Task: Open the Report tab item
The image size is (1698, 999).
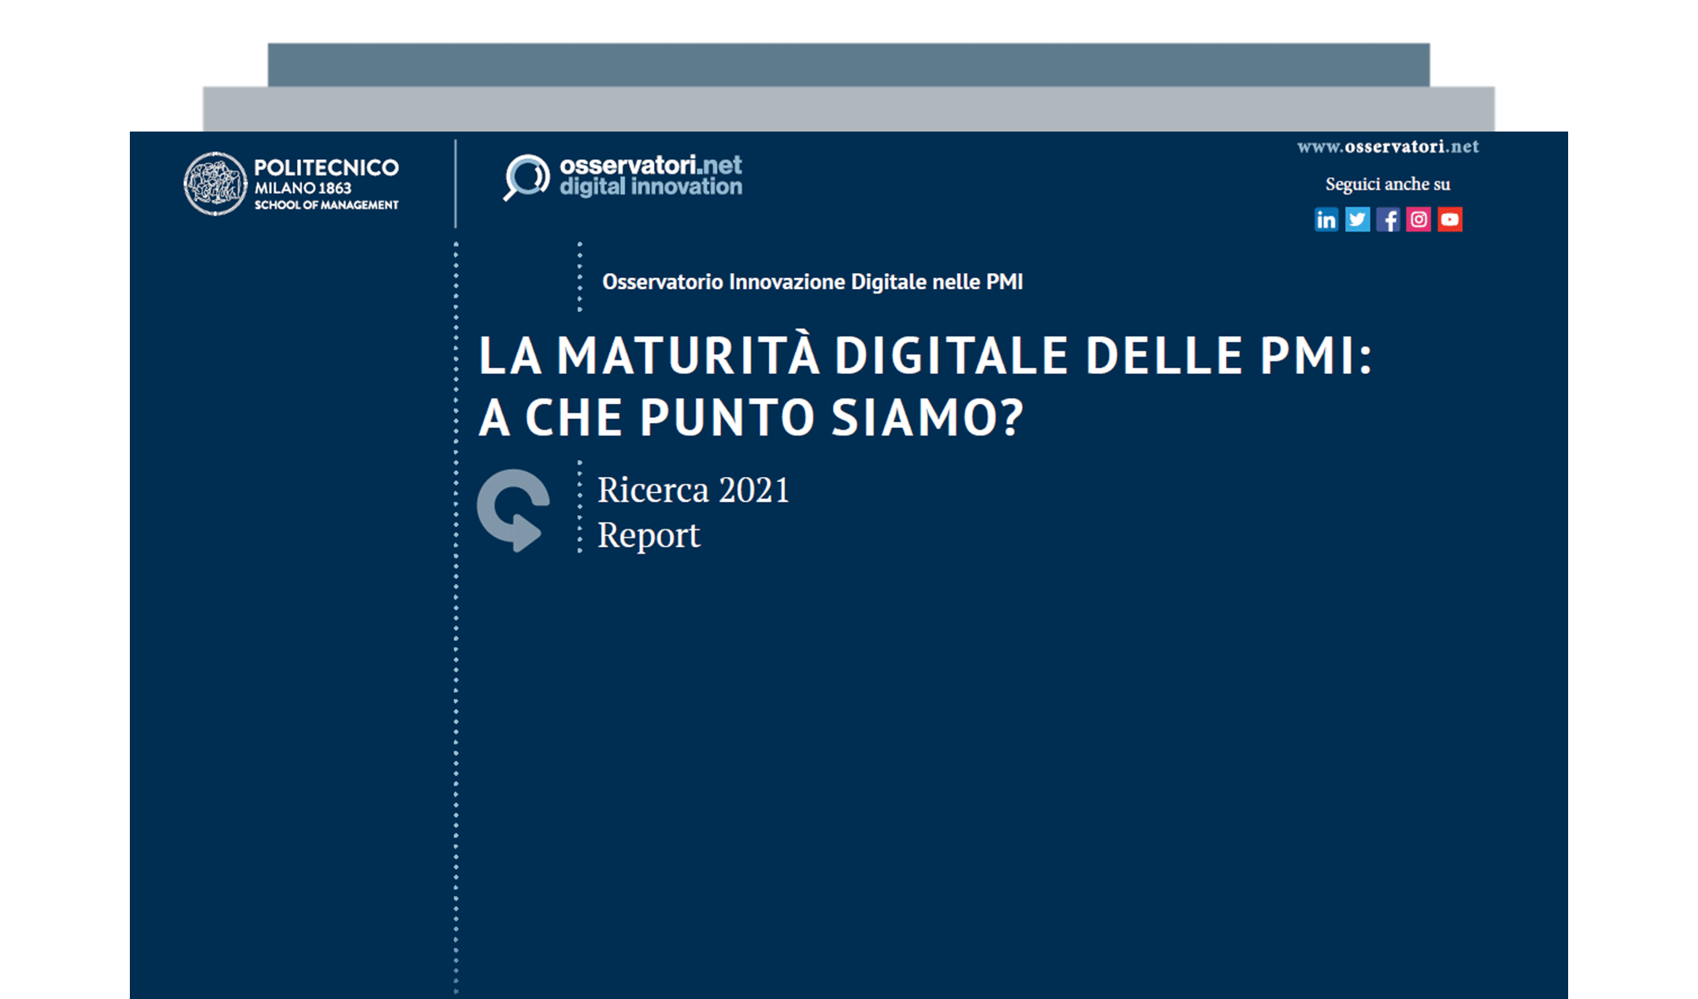Action: coord(648,535)
